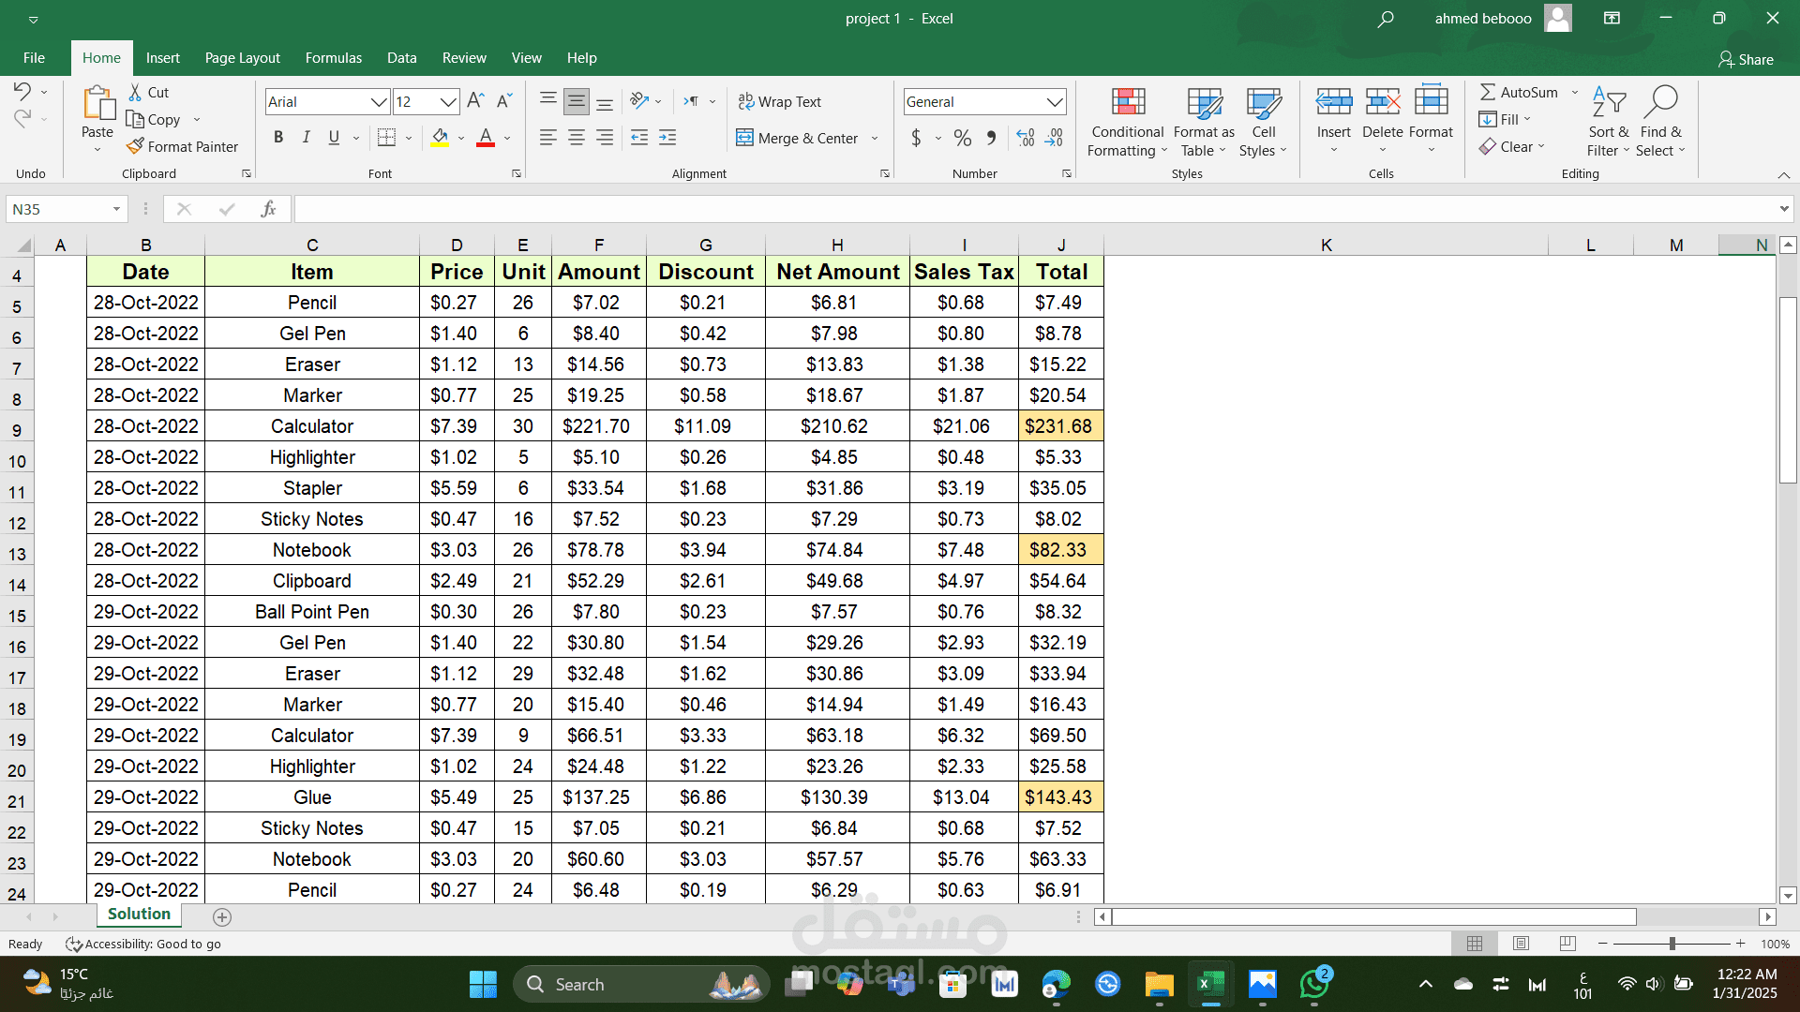Open the Review tab
Viewport: 1800px width, 1012px height.
point(464,58)
